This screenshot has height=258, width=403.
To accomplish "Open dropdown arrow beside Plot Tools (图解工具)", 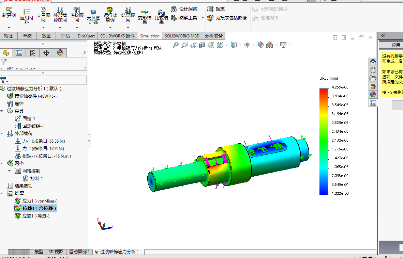I will pos(203,18).
